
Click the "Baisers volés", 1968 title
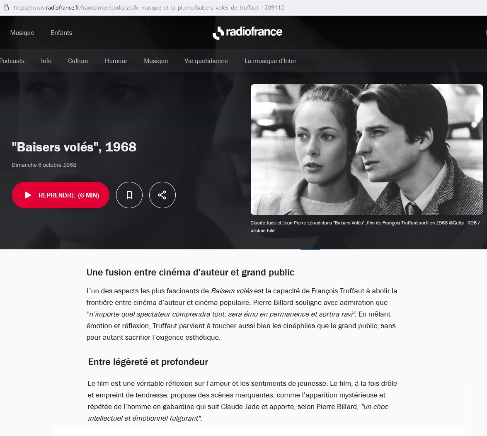click(74, 147)
